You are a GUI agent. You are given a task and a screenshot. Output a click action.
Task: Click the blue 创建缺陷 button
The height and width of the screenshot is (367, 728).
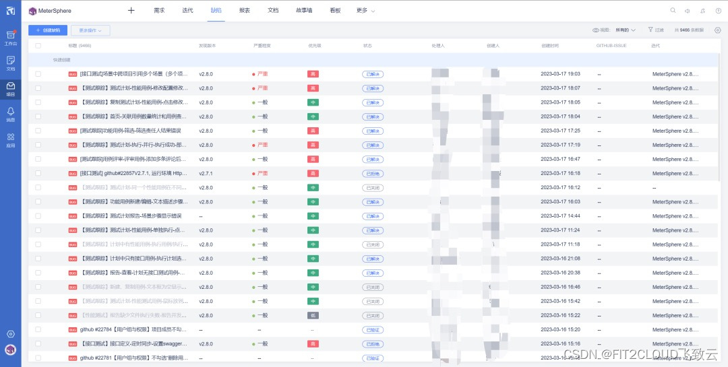tap(48, 30)
